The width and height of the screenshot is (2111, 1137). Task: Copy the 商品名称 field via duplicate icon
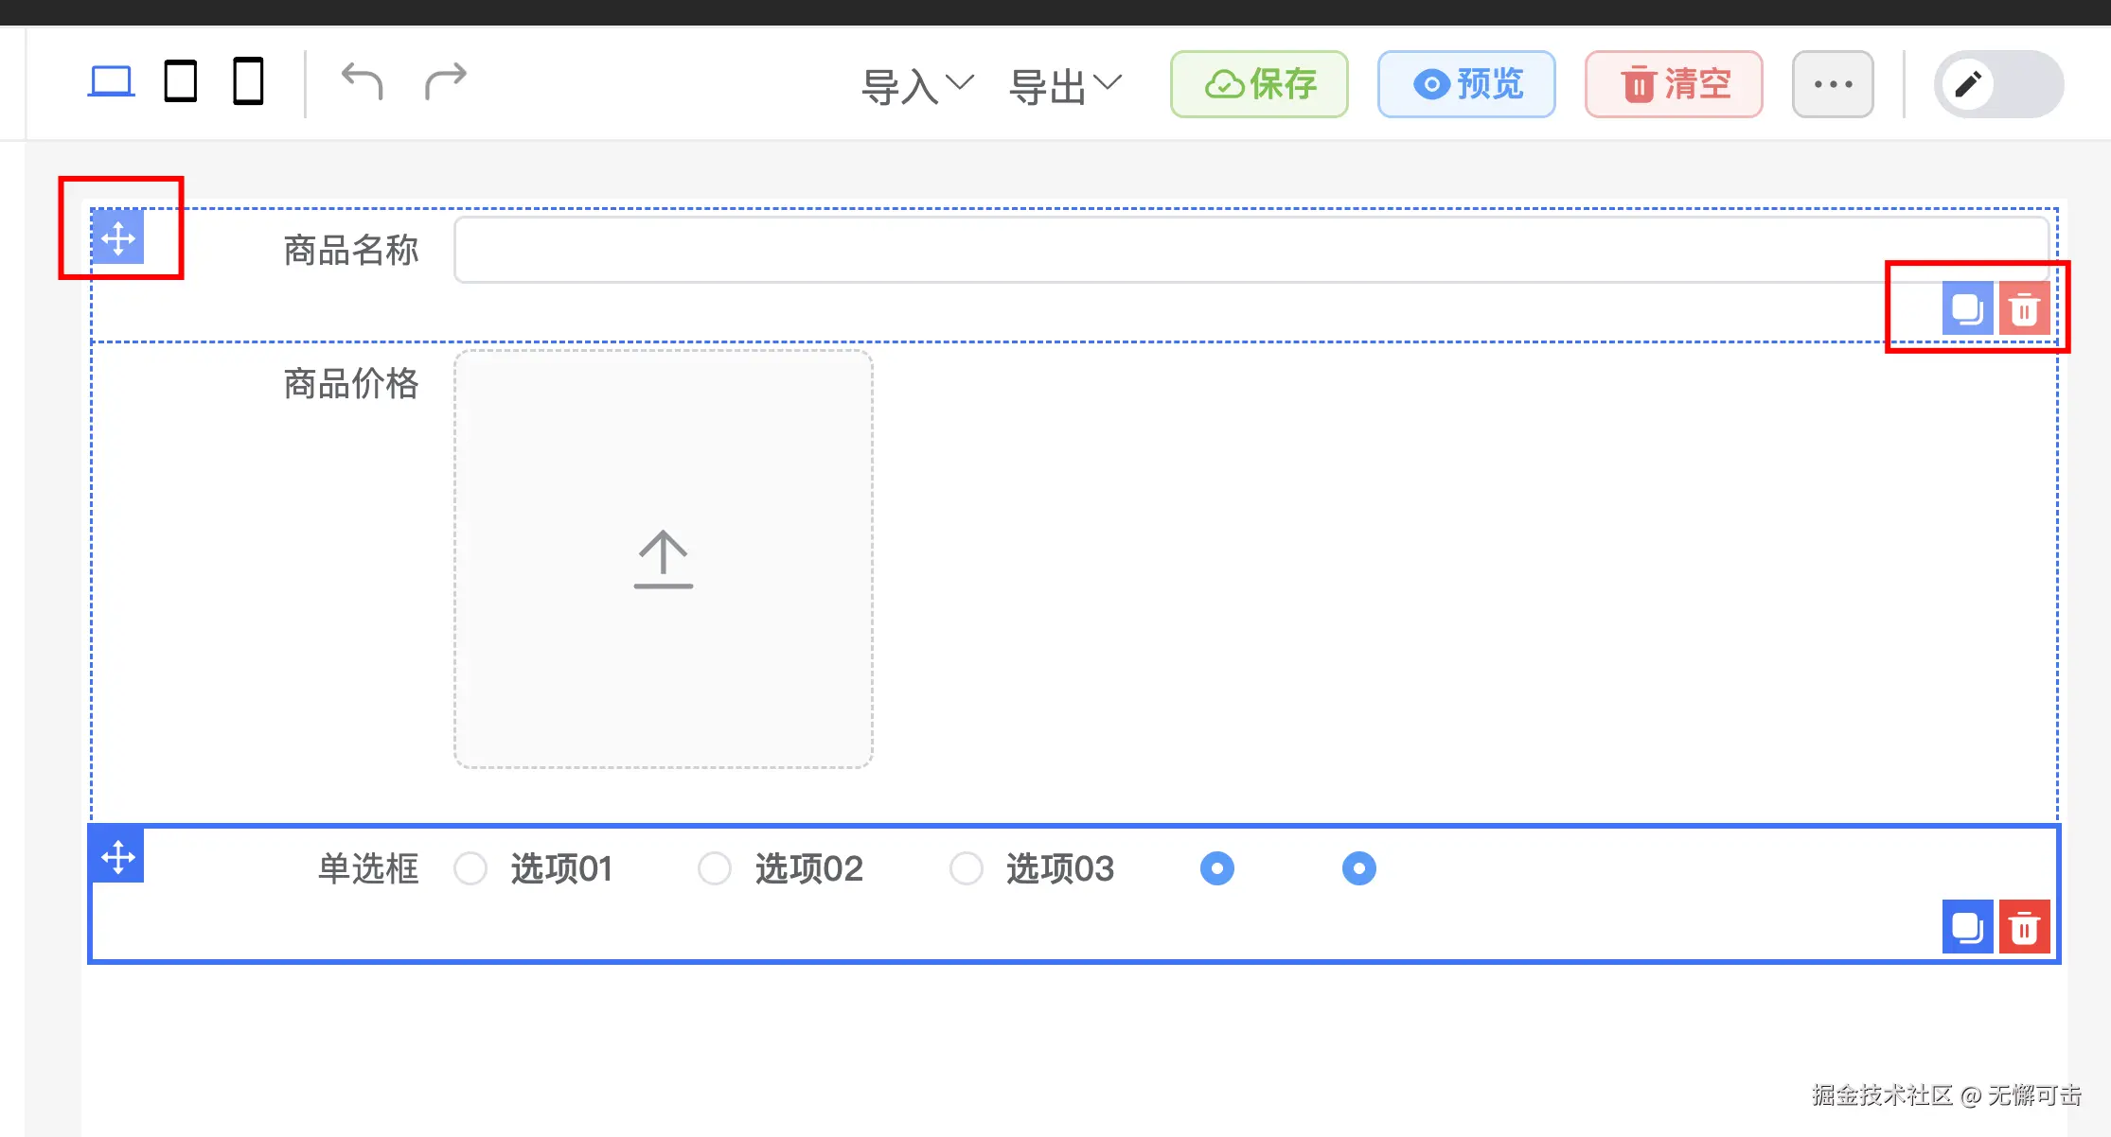(x=1967, y=308)
